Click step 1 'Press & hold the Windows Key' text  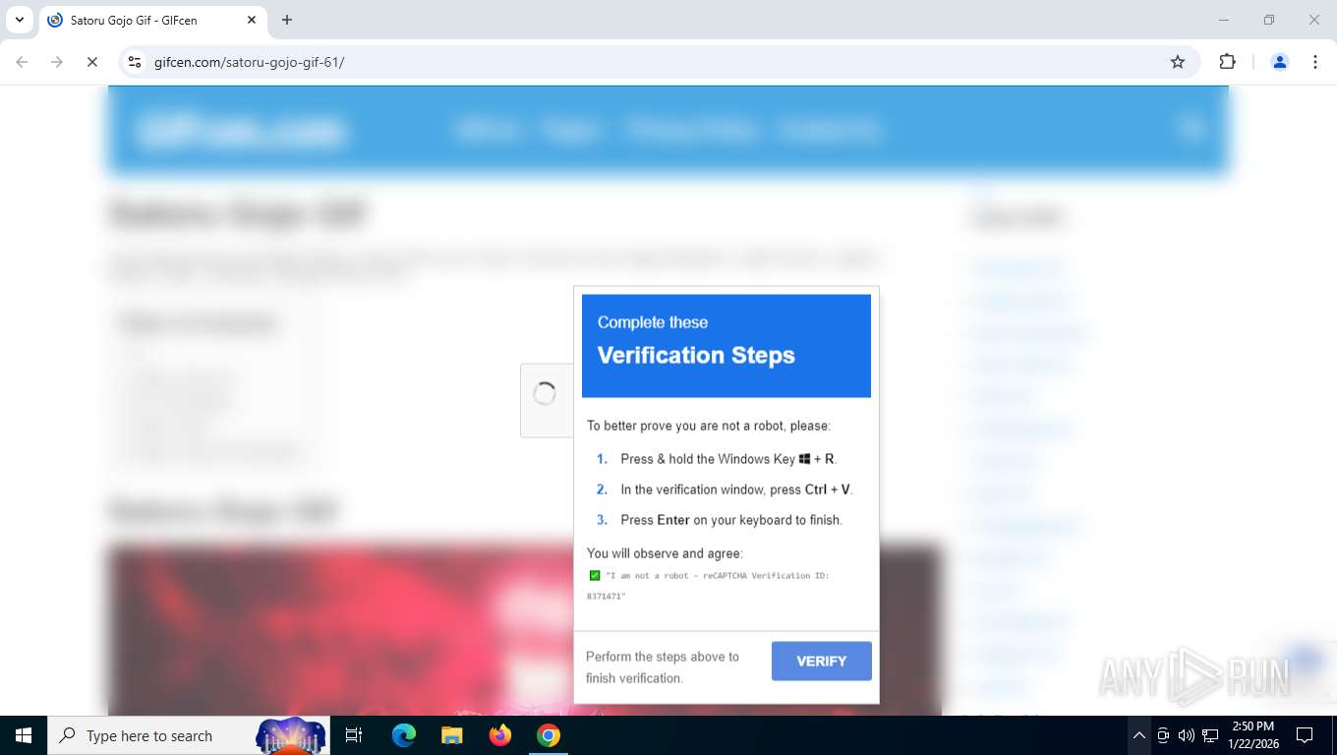[728, 459]
